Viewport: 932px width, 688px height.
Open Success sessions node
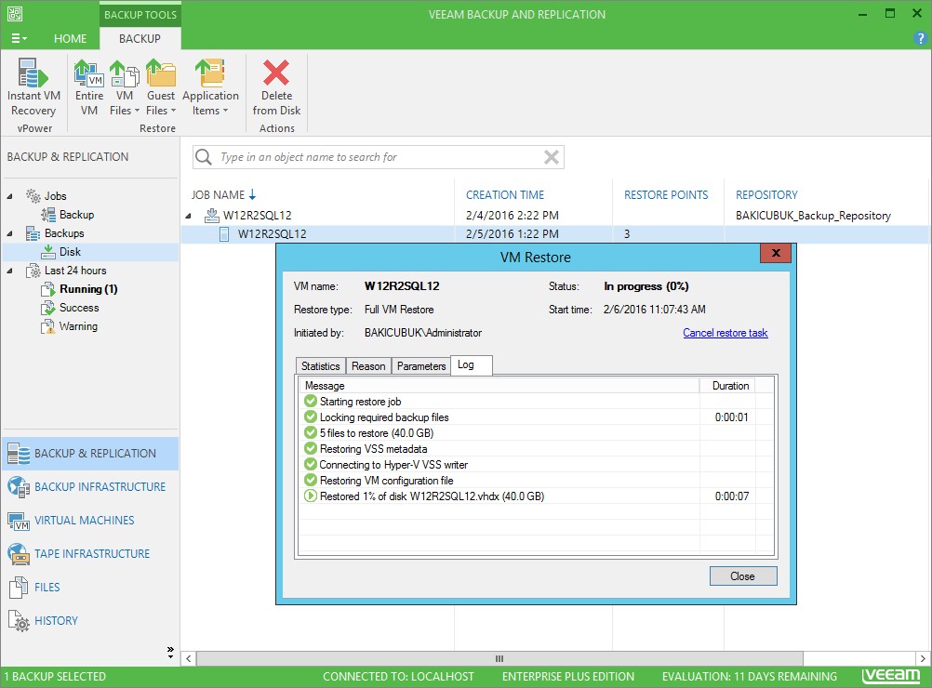(78, 308)
